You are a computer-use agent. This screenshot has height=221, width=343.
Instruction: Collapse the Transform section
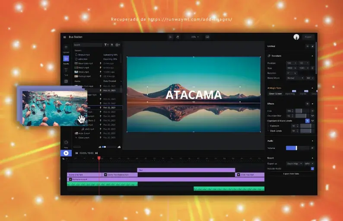click(312, 56)
